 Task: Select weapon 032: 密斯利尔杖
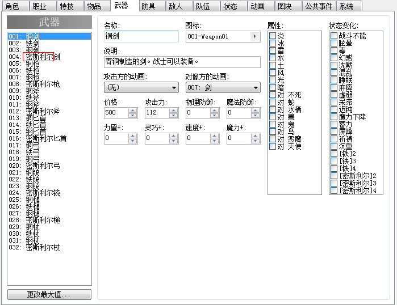pyautogui.click(x=49, y=247)
